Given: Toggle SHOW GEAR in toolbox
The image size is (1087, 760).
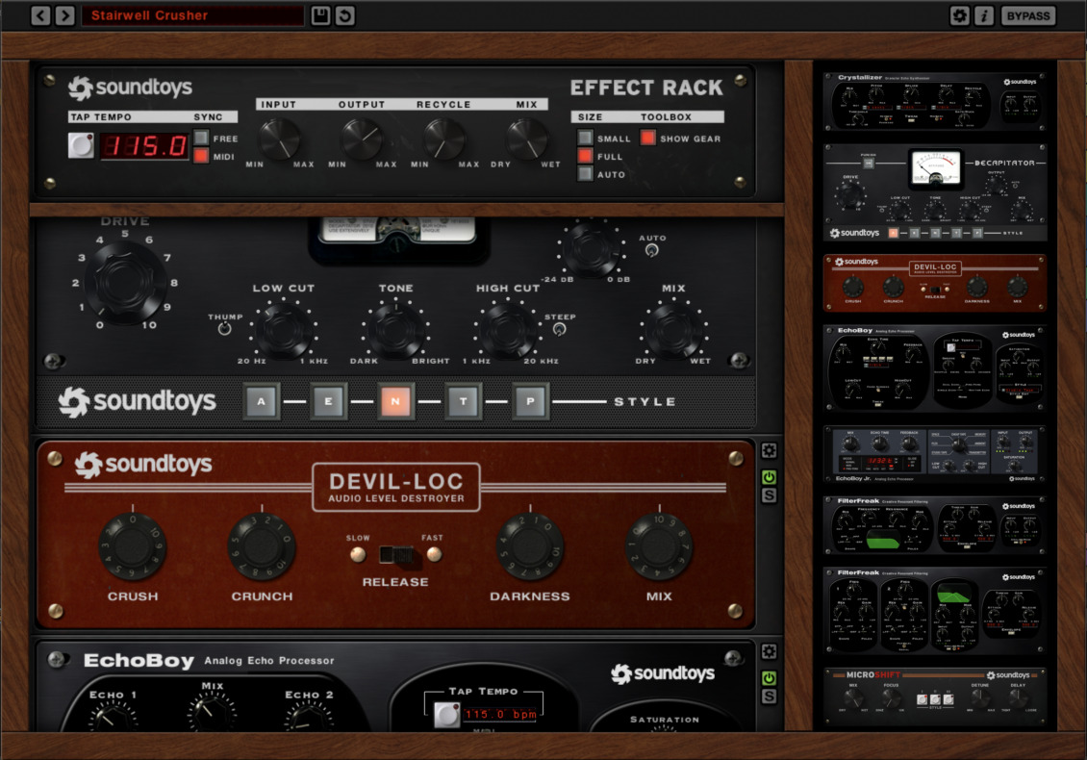Looking at the screenshot, I should click(x=647, y=138).
